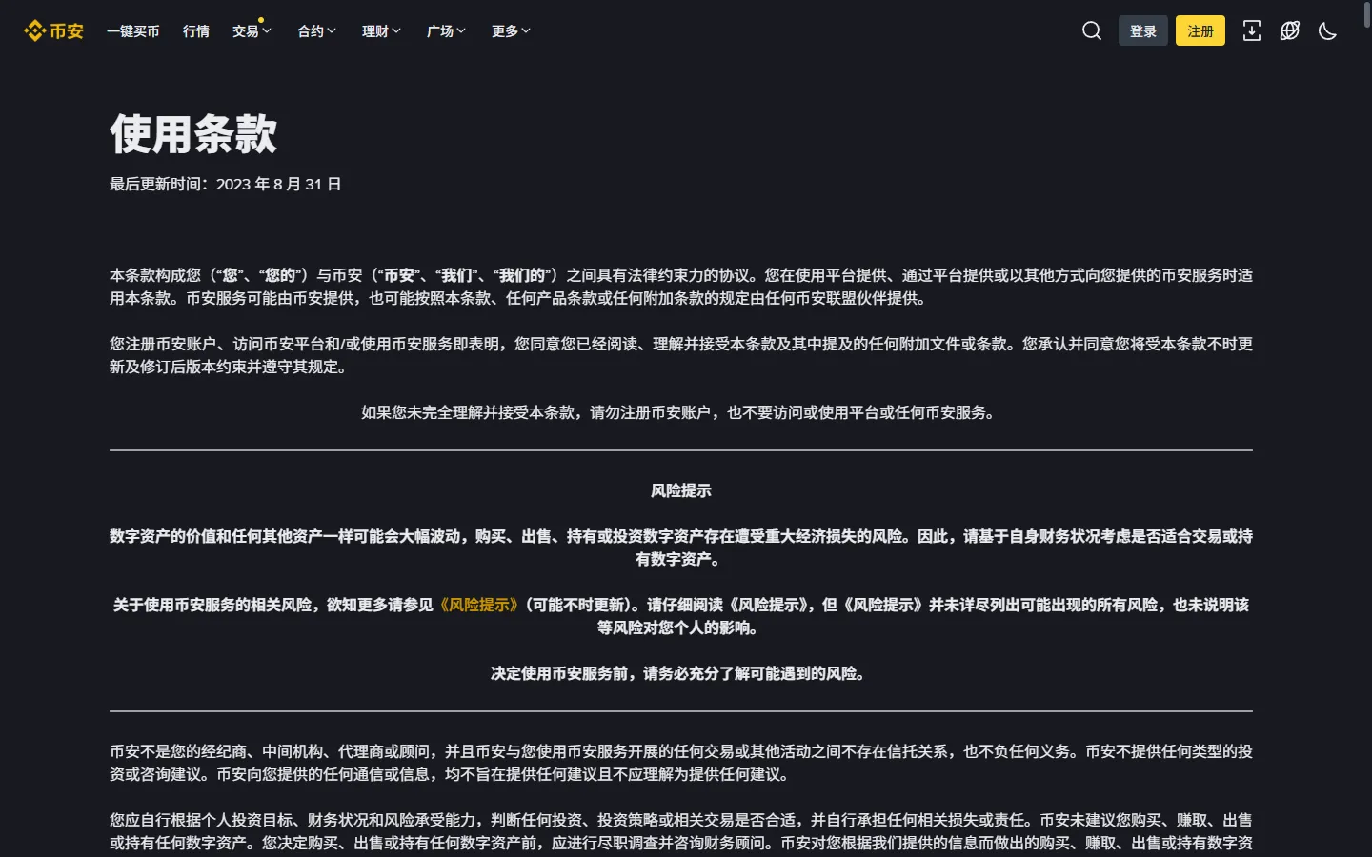Expand the 更多 dropdown menu
Screen dimensions: 1372x857
tap(511, 31)
